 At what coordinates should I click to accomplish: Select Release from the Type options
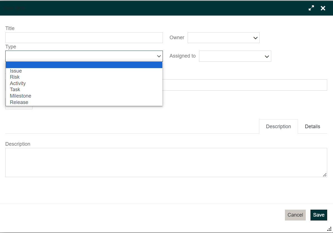[19, 102]
